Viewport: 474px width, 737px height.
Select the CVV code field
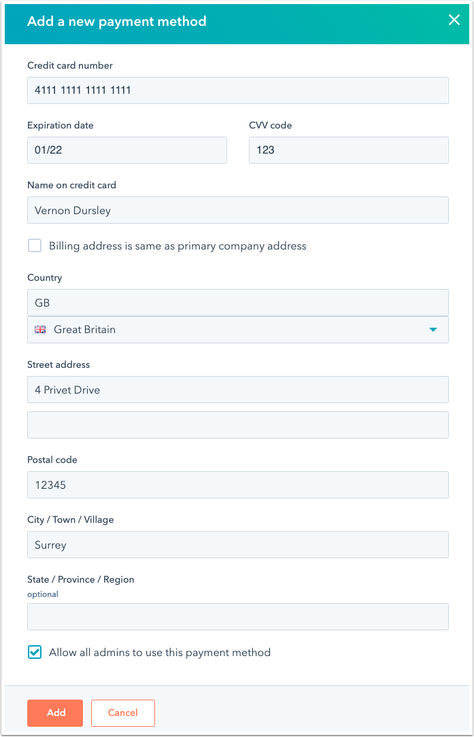[348, 150]
